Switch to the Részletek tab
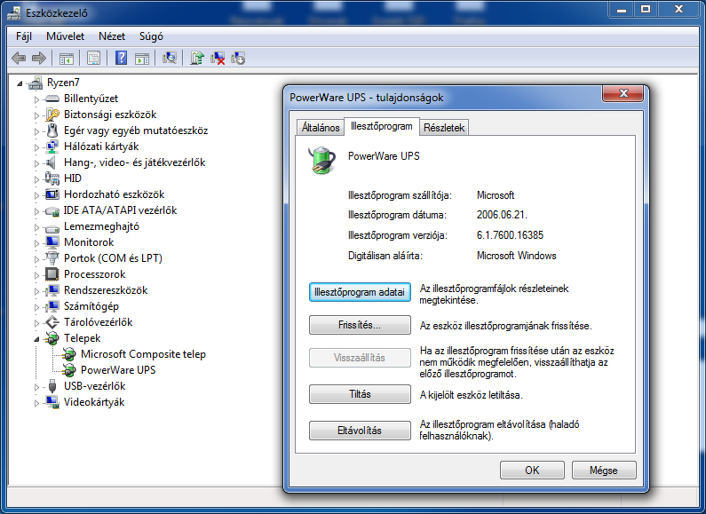Image resolution: width=706 pixels, height=514 pixels. coord(444,128)
